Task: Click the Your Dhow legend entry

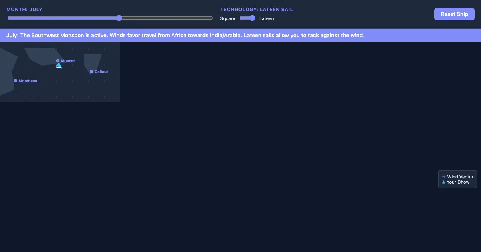Action: click(x=456, y=182)
